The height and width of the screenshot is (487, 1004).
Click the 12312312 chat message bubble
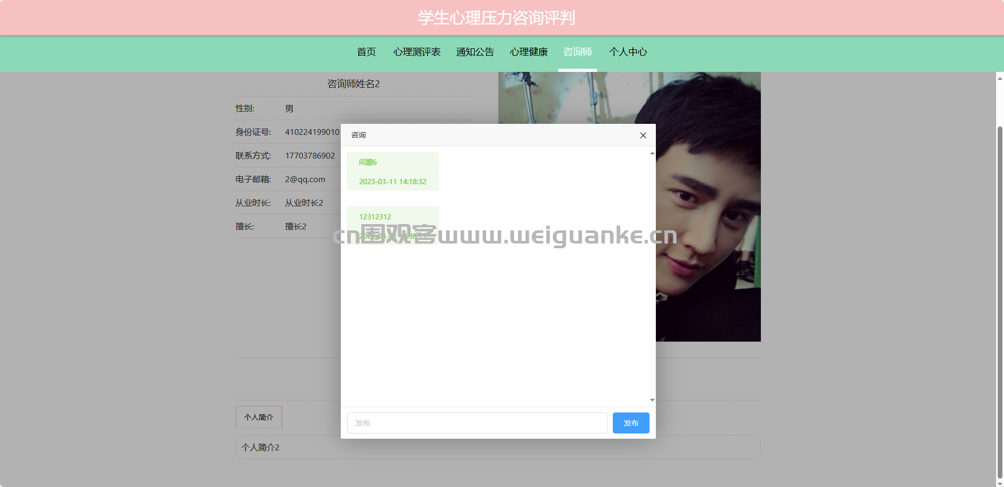(x=393, y=226)
